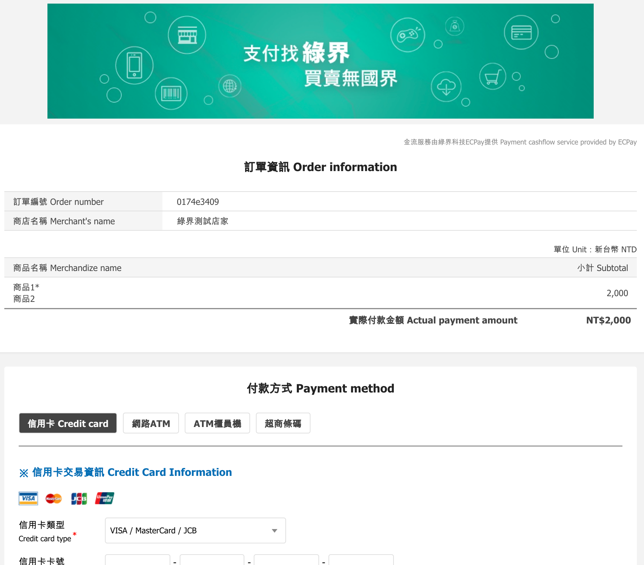
Task: Switch to the 超商條碼 payment tab
Action: [283, 423]
